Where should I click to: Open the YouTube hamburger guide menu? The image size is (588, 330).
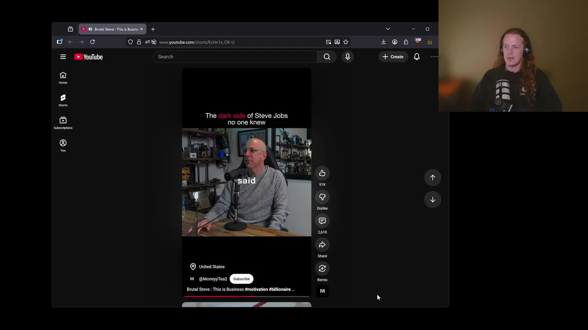63,57
